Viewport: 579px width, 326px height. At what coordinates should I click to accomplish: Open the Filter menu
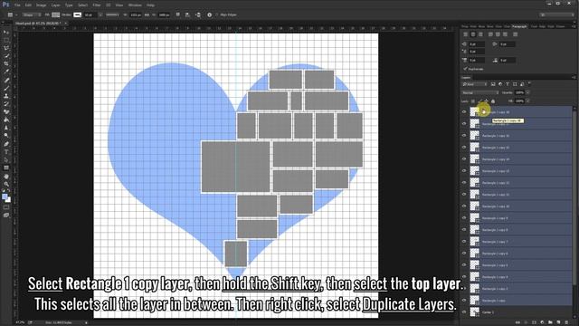[x=97, y=5]
